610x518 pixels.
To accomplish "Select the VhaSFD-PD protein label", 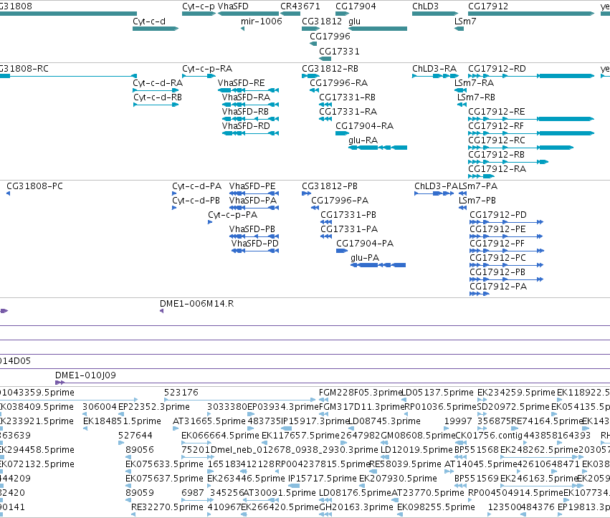I will (254, 244).
